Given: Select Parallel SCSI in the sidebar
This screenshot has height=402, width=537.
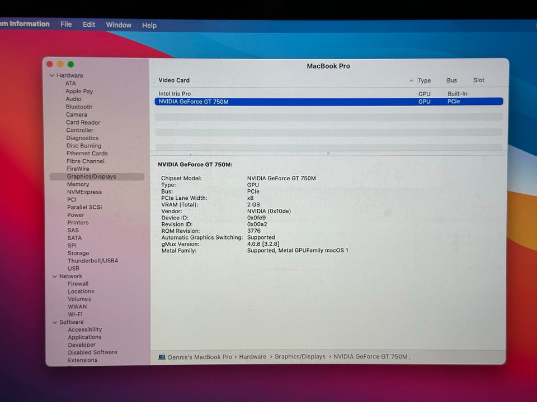Looking at the screenshot, I should pyautogui.click(x=84, y=208).
